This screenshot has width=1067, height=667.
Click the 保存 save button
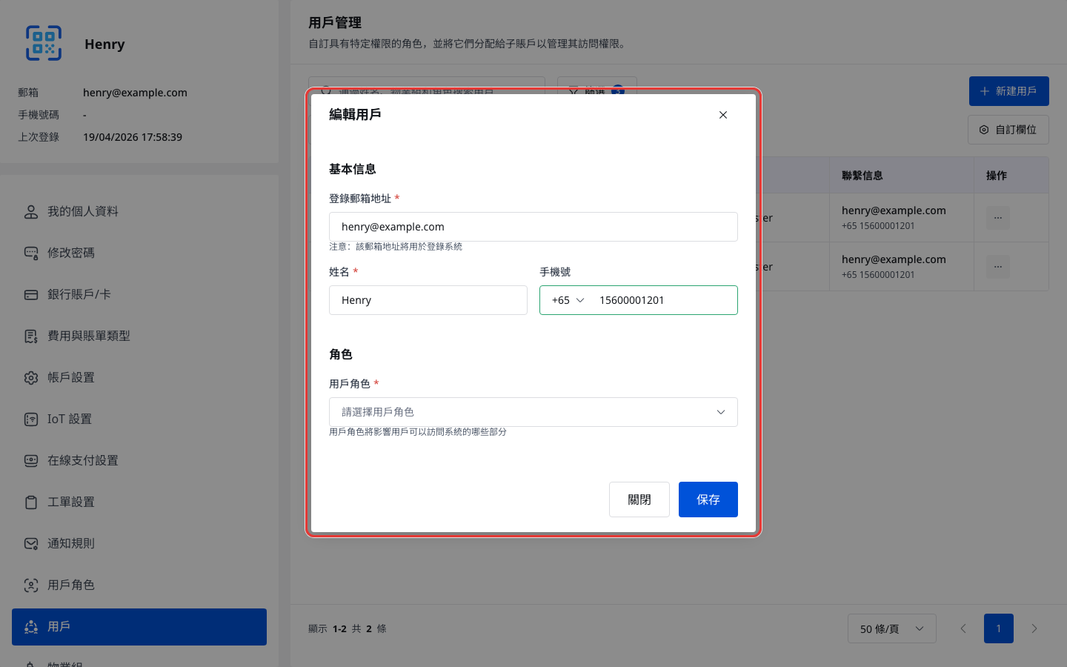coord(708,500)
